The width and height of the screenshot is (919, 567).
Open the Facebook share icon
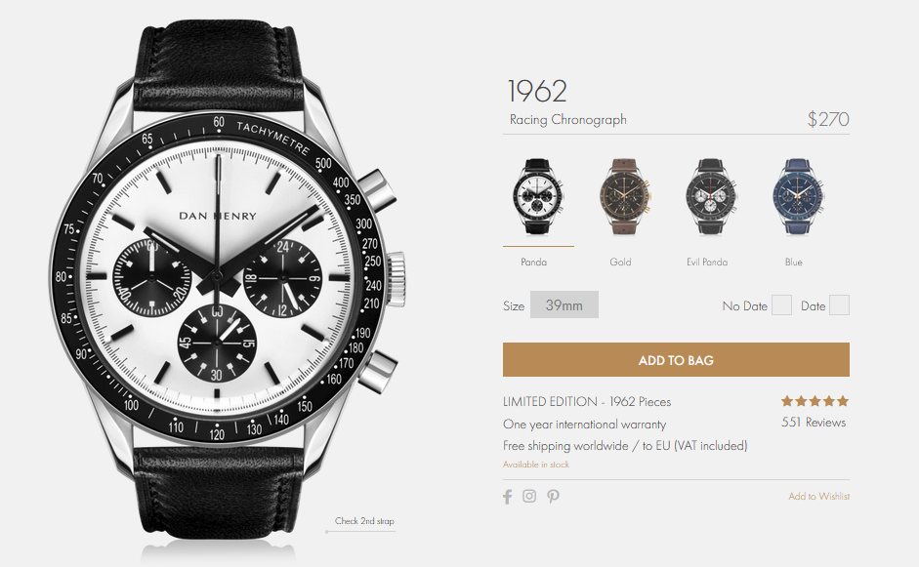[508, 497]
